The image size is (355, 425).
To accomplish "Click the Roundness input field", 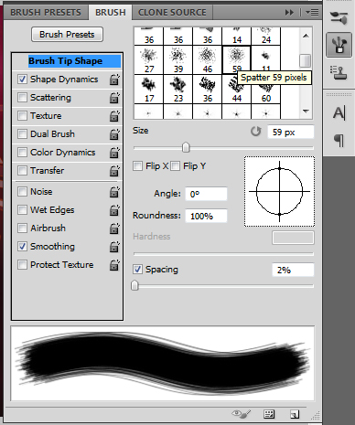I will coord(206,216).
